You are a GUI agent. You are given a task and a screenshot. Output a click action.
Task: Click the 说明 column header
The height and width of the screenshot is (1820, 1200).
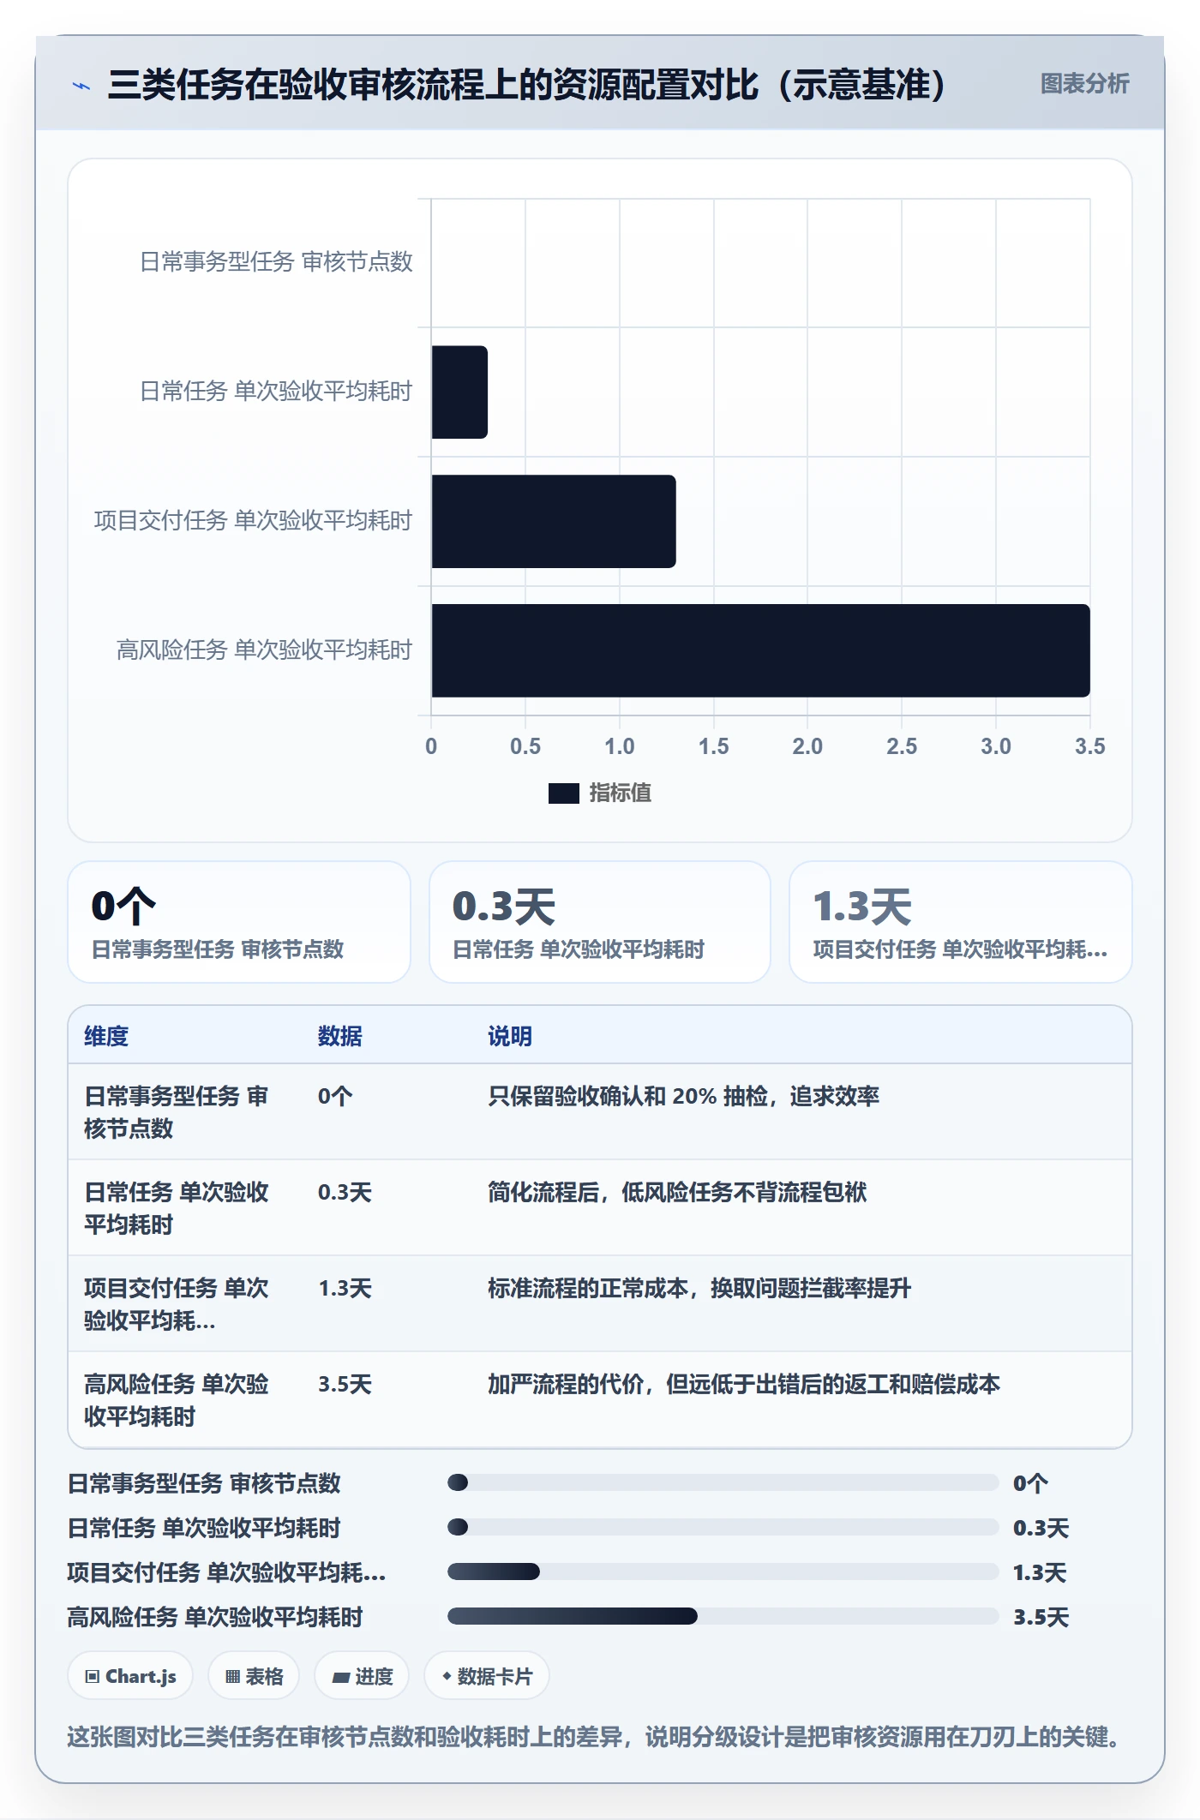pos(510,1036)
